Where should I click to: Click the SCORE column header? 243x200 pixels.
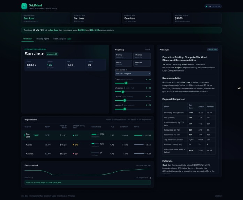pos(137,127)
